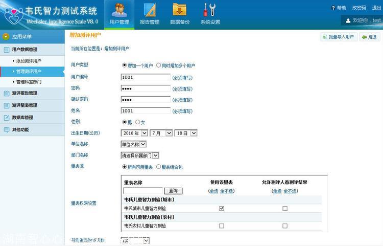This screenshot has height=246, width=383.
Task: Select 量表组合包 radio option
Action: 158,167
